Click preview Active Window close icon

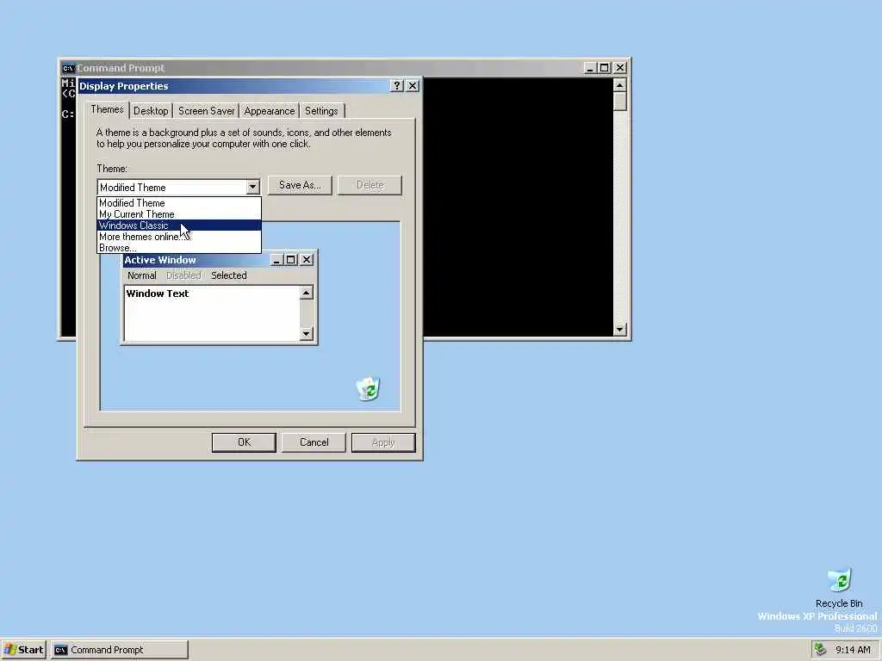307,260
